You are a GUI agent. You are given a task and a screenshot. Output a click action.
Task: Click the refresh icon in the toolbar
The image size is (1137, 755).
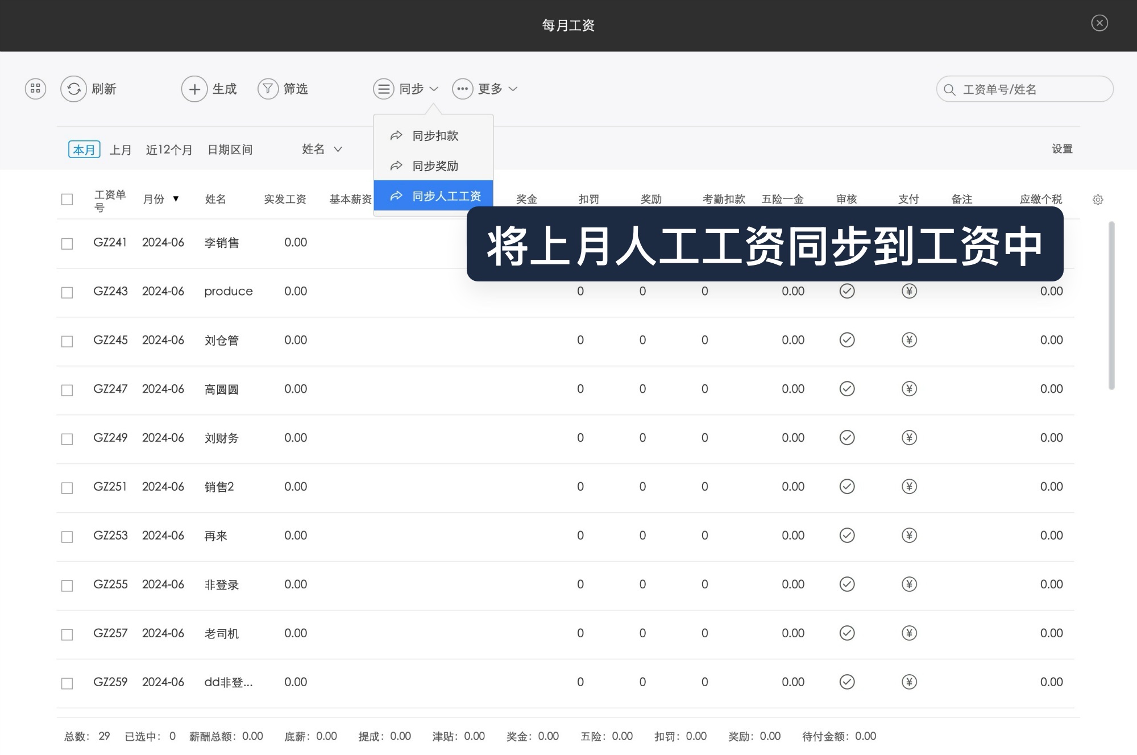click(x=74, y=89)
